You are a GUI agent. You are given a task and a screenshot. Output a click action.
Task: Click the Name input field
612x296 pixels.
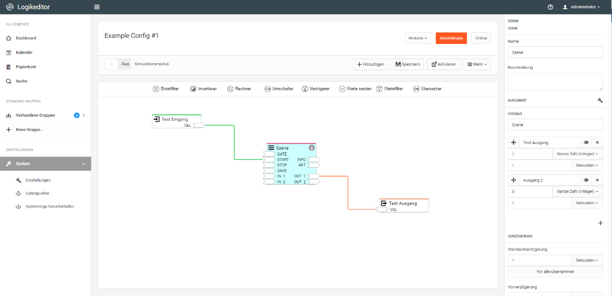(x=555, y=53)
